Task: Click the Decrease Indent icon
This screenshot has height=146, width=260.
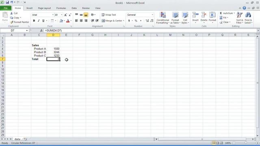Action: pyautogui.click(x=93, y=21)
